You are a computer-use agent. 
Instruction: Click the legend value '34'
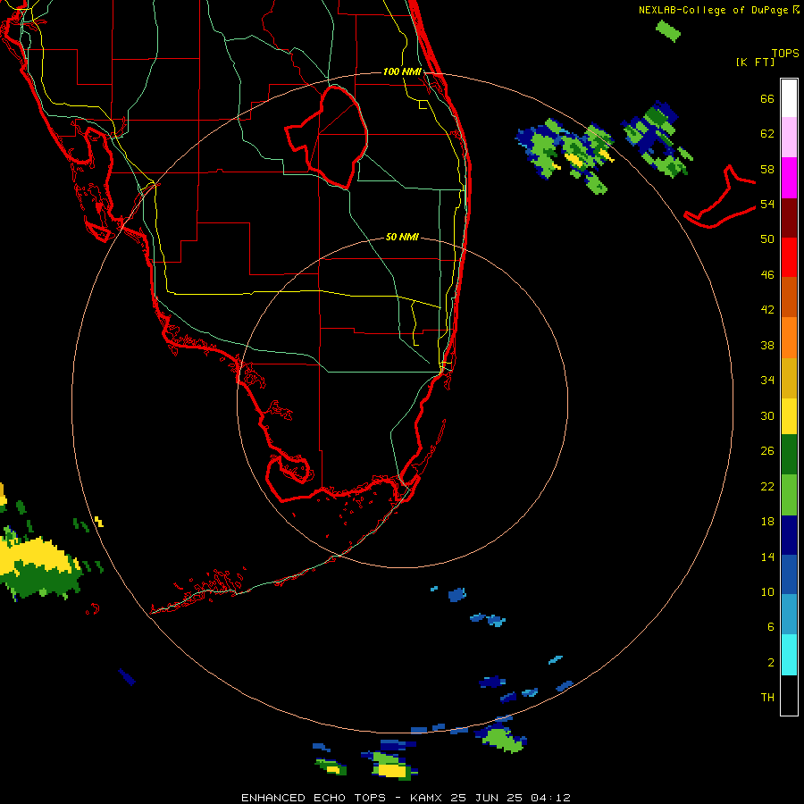click(767, 381)
